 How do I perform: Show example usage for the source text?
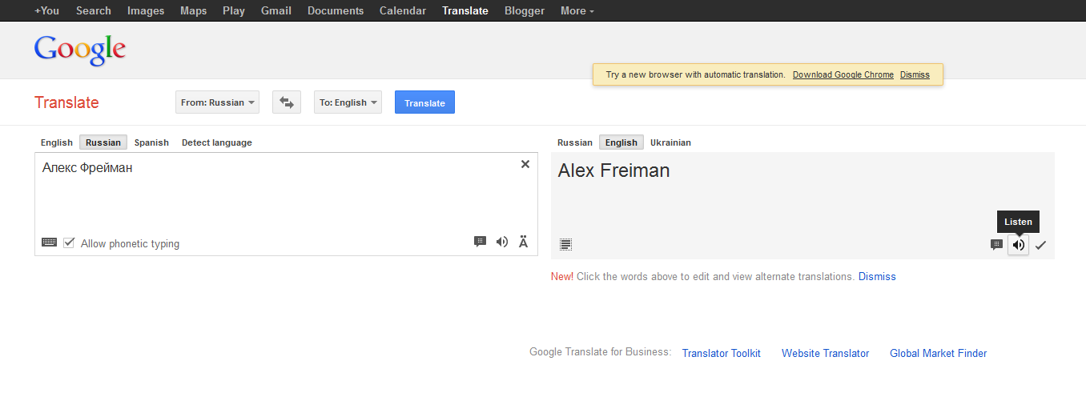pos(481,242)
